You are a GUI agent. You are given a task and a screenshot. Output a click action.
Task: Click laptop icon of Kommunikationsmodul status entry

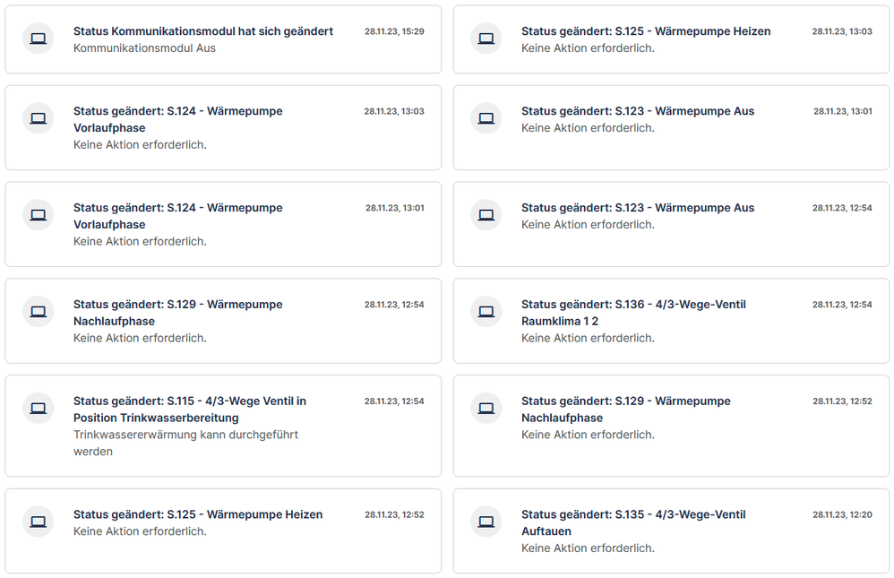[38, 39]
